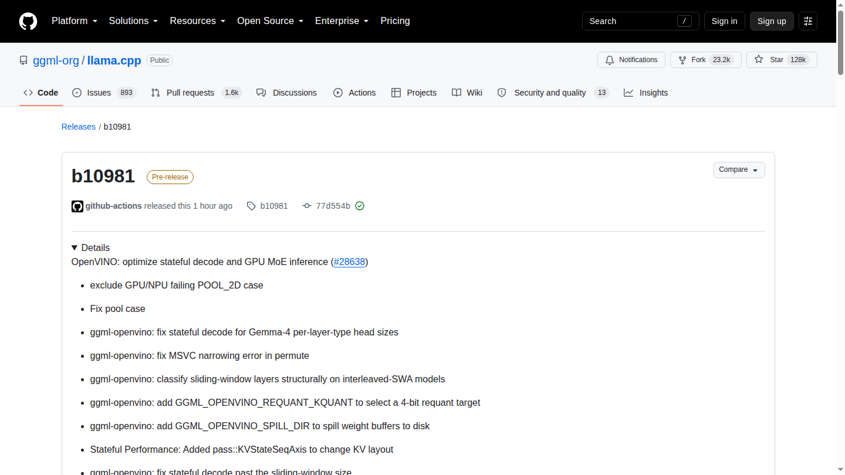The width and height of the screenshot is (845, 475).
Task: Switch to the Actions tab
Action: coord(354,93)
